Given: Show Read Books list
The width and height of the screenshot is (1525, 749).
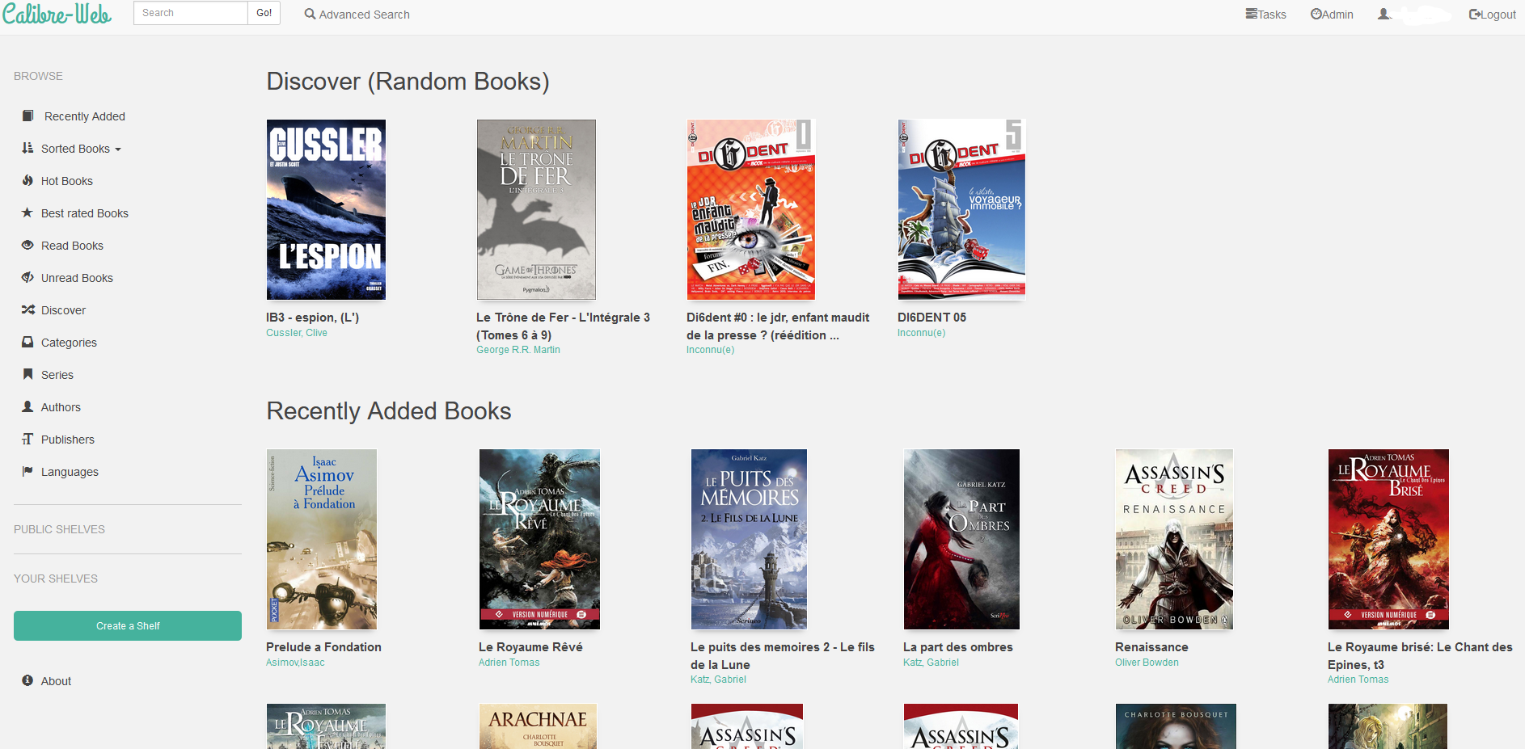Looking at the screenshot, I should (x=72, y=246).
